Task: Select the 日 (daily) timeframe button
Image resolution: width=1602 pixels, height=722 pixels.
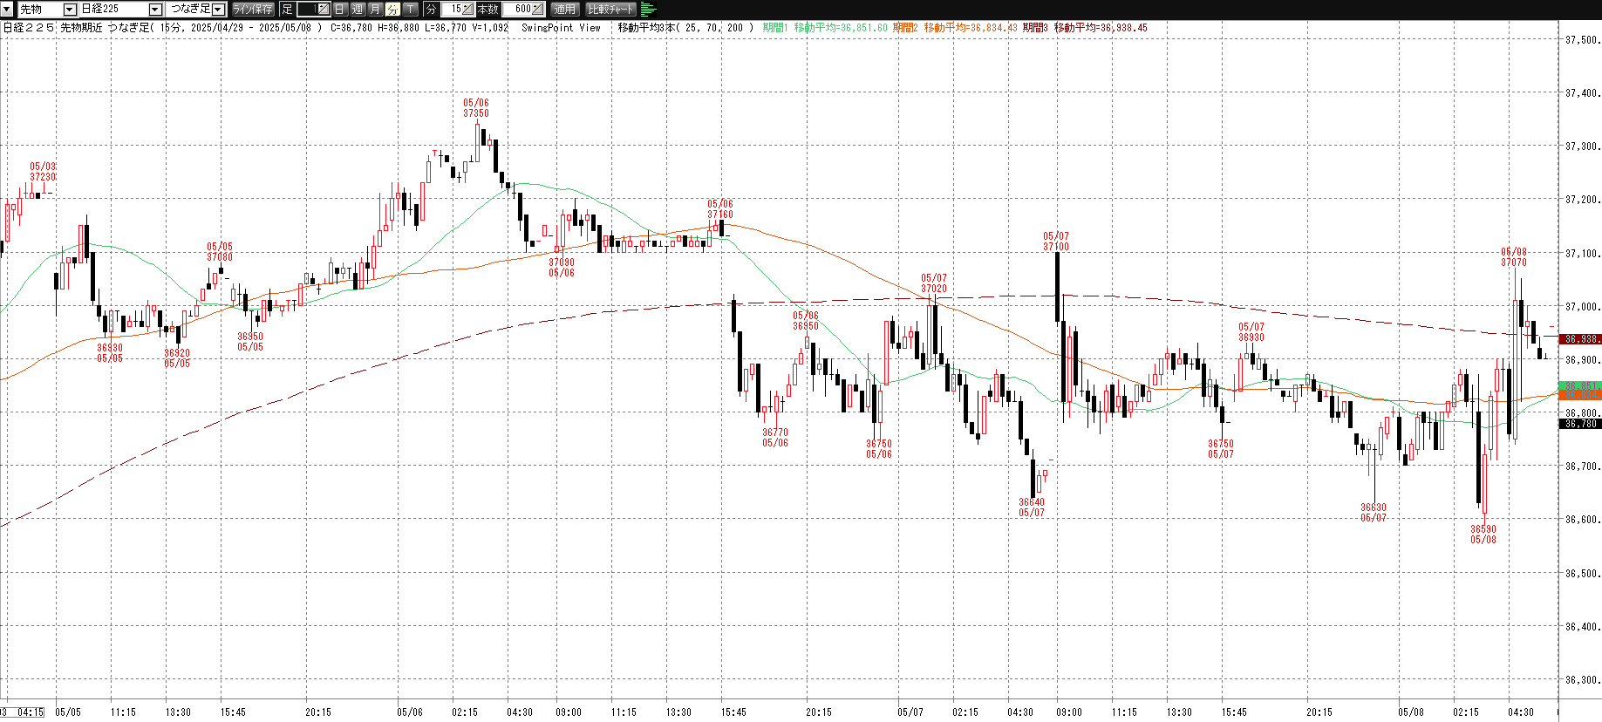Action: 340,9
